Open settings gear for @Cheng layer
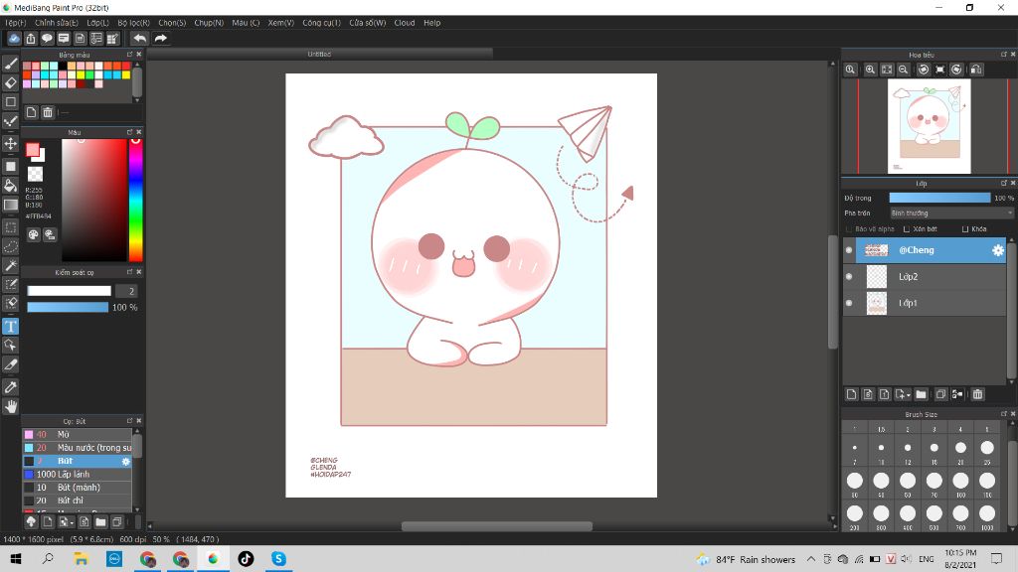 (998, 250)
